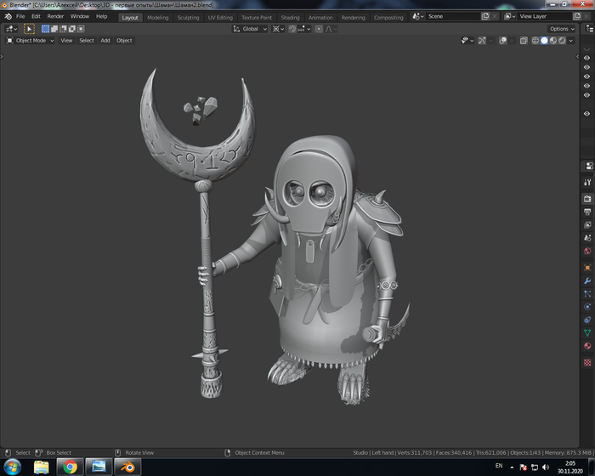
Task: Expand the Global transform orientation dropdown
Action: (x=251, y=29)
